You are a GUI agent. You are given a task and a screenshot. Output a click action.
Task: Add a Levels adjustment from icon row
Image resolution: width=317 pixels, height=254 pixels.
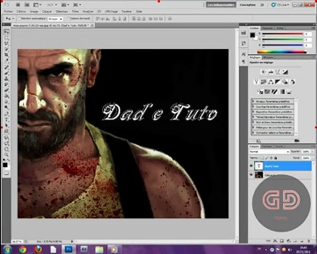271,72
